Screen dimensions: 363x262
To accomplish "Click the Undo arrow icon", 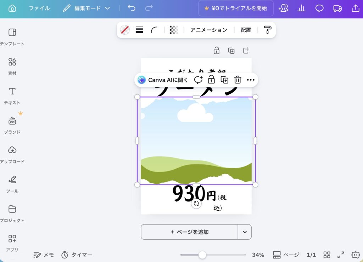I will click(x=132, y=8).
